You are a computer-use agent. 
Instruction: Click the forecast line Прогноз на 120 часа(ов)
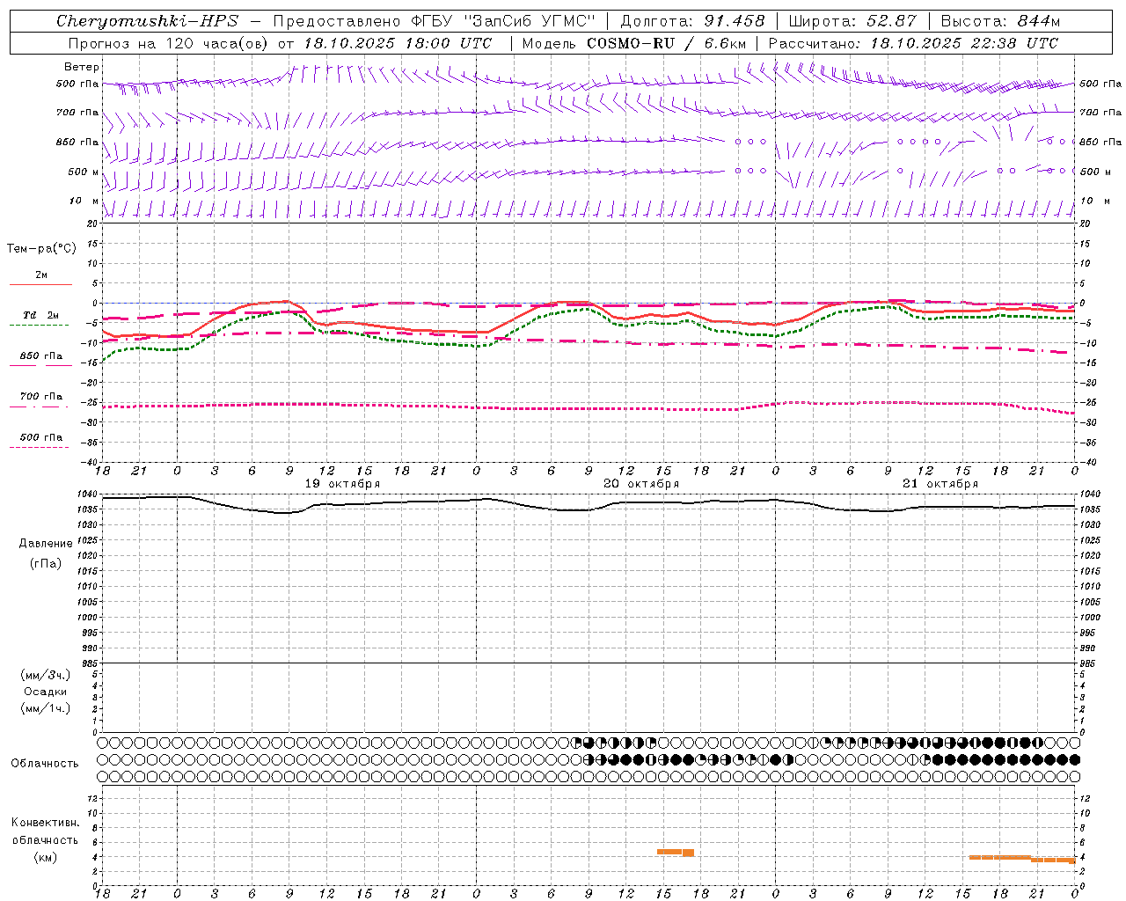(168, 43)
